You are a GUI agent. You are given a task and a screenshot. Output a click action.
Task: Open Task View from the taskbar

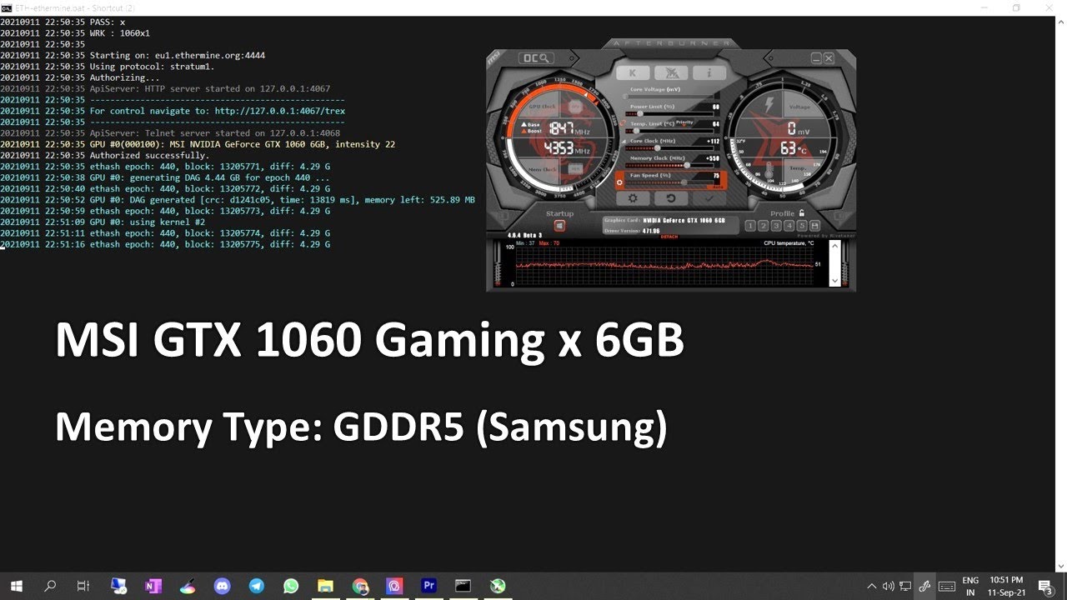(x=83, y=586)
